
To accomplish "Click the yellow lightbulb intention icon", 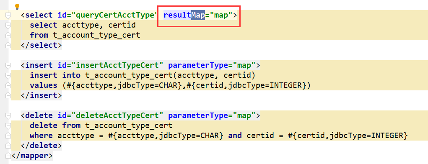I will [17, 7].
